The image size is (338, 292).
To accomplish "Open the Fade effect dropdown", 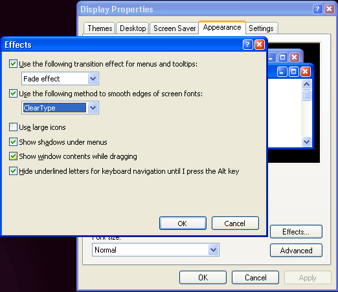I will point(93,79).
